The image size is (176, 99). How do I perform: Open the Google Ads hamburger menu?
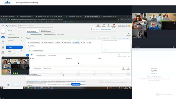point(3,26)
